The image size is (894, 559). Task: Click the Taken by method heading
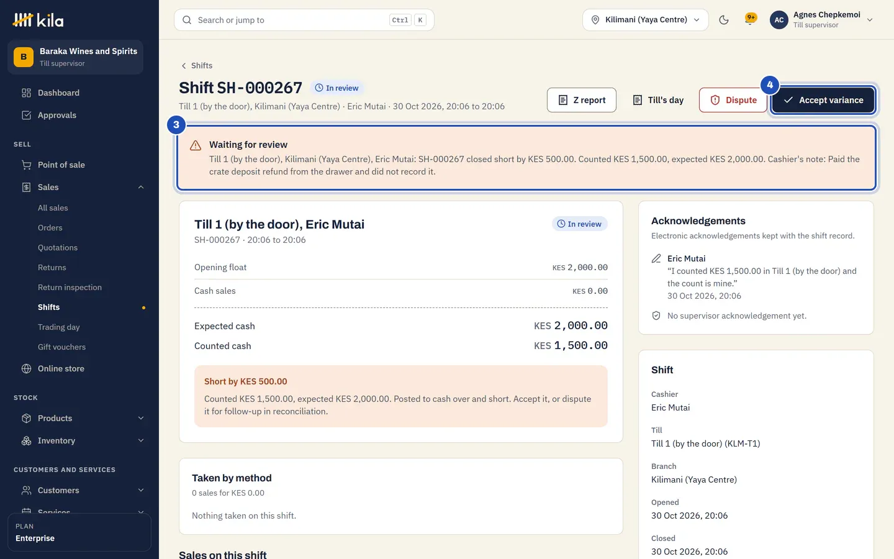[x=232, y=478]
